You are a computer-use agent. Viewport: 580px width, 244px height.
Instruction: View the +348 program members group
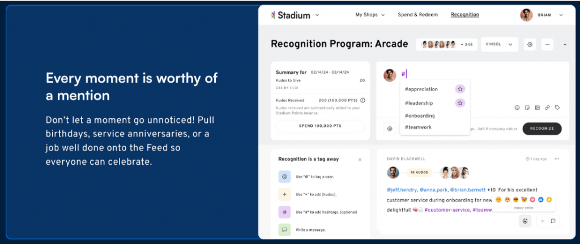tap(447, 45)
